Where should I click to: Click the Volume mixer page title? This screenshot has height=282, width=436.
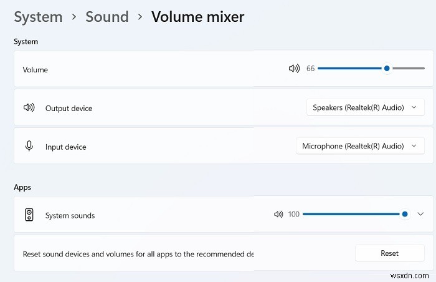point(197,17)
